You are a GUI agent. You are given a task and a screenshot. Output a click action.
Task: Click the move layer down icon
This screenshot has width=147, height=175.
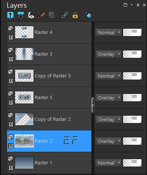(21, 15)
